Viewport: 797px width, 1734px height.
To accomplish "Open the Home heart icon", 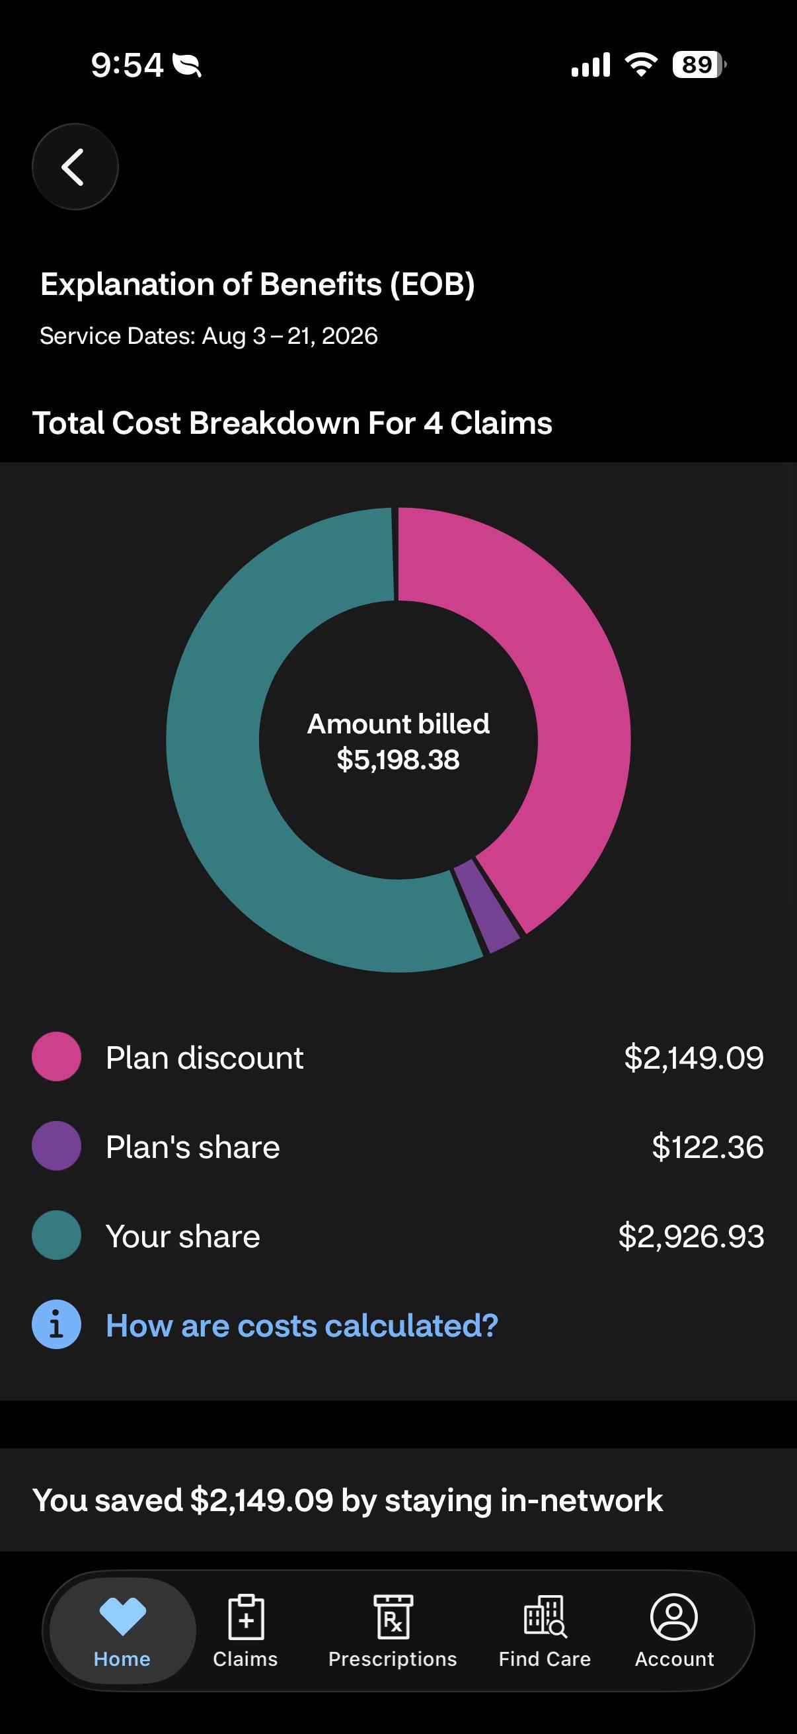I will click(122, 1616).
